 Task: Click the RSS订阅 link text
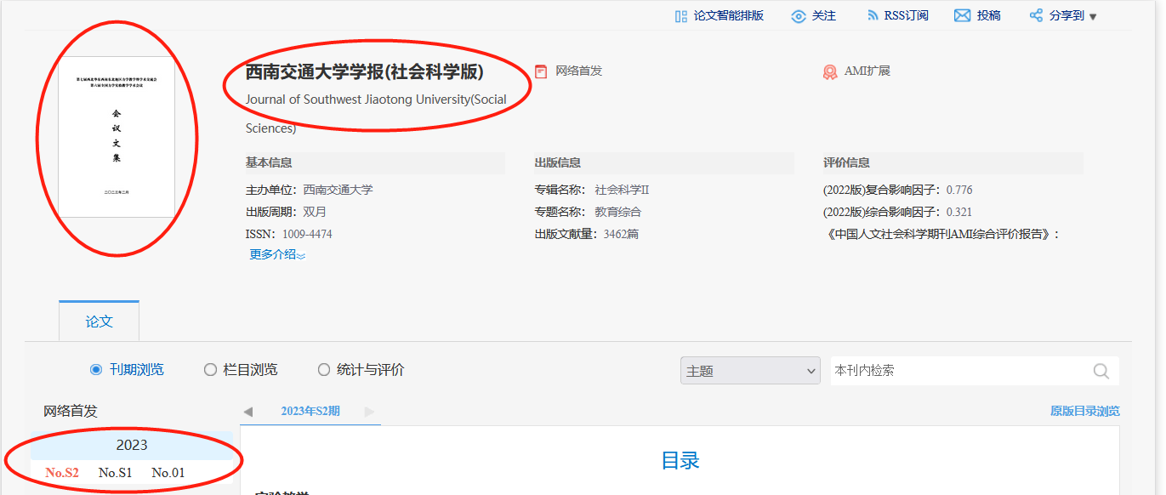(907, 16)
